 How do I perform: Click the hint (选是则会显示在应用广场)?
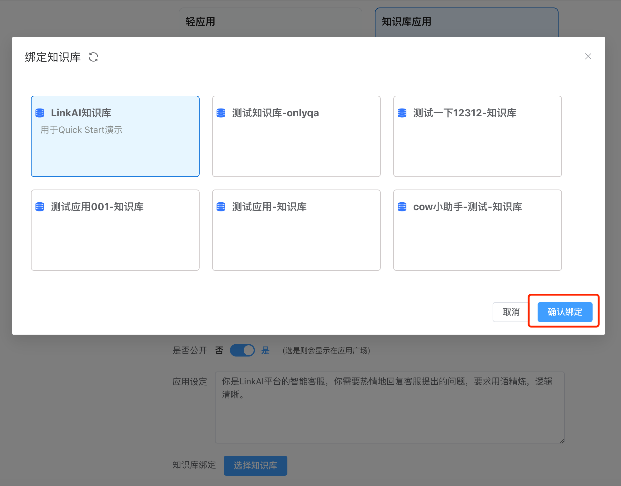(326, 351)
